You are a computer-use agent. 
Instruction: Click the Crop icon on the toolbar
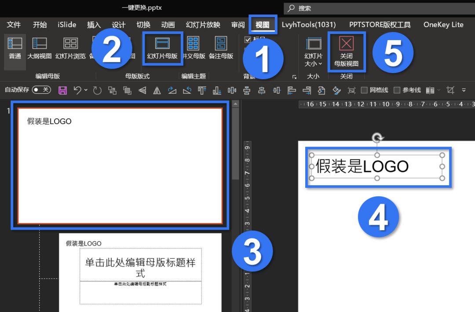coord(449,89)
